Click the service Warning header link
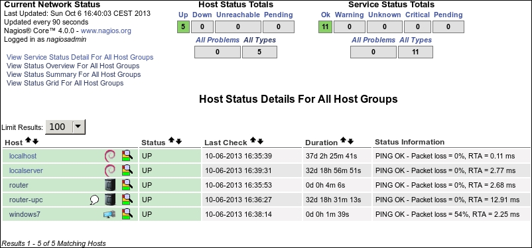This screenshot has height=248, width=532. 350,15
